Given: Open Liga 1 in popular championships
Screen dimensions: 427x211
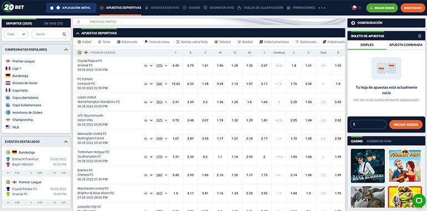Looking at the screenshot, I should pos(17,68).
